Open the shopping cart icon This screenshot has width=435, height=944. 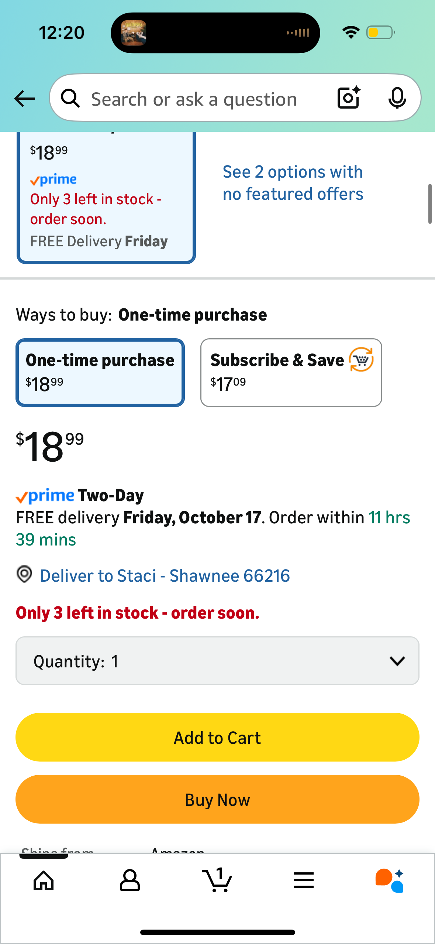[217, 880]
